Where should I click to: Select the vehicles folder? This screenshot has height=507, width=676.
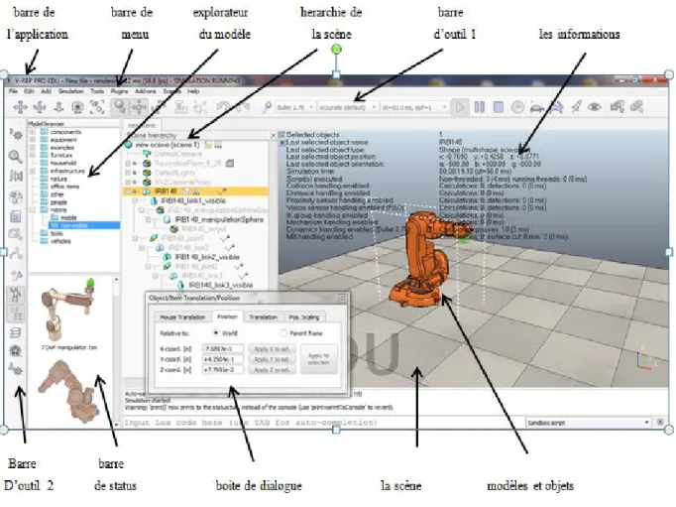tap(60, 241)
